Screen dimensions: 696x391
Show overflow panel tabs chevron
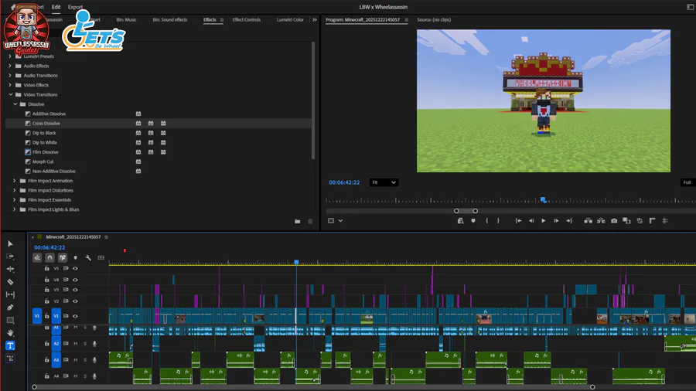tap(315, 20)
